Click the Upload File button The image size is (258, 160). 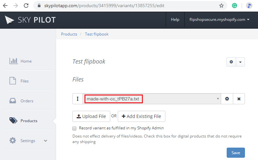tap(91, 116)
